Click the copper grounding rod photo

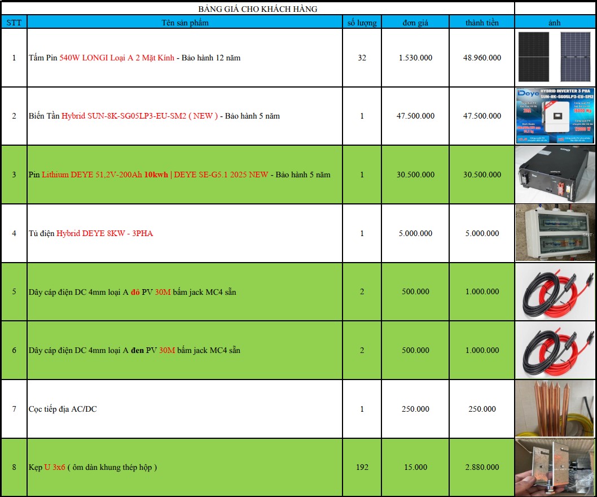click(555, 408)
